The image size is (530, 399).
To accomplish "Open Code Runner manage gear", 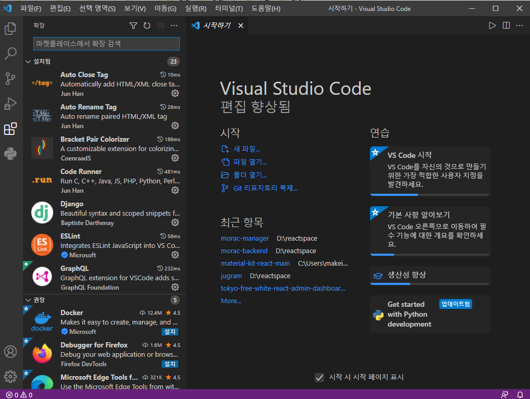I will (x=175, y=190).
